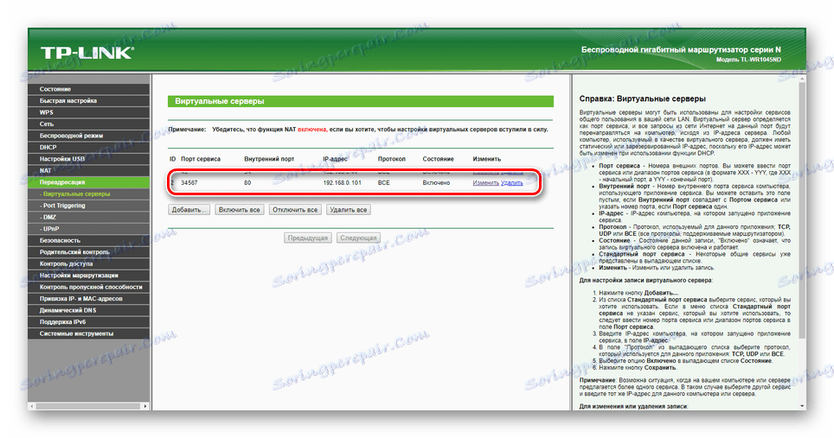Click the TP-LINK logo
This screenshot has width=834, height=438.
(x=87, y=53)
